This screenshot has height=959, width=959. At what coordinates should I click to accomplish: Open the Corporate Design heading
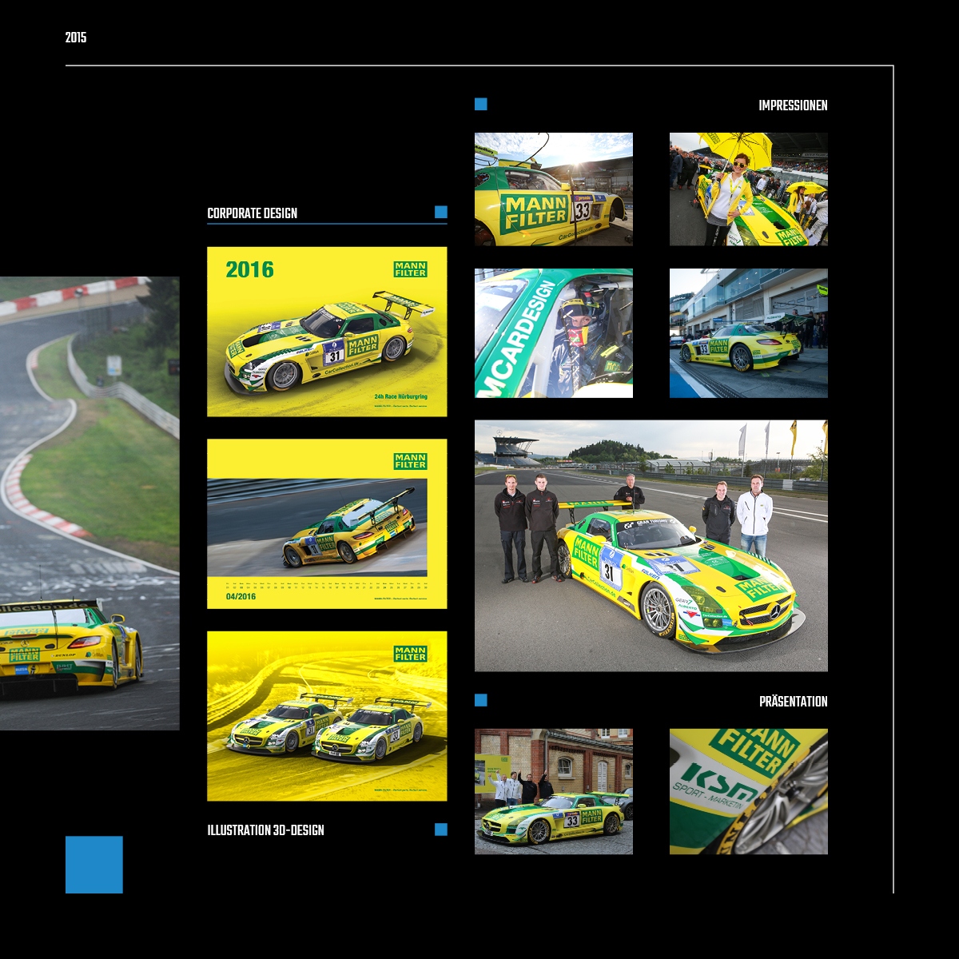(x=253, y=213)
